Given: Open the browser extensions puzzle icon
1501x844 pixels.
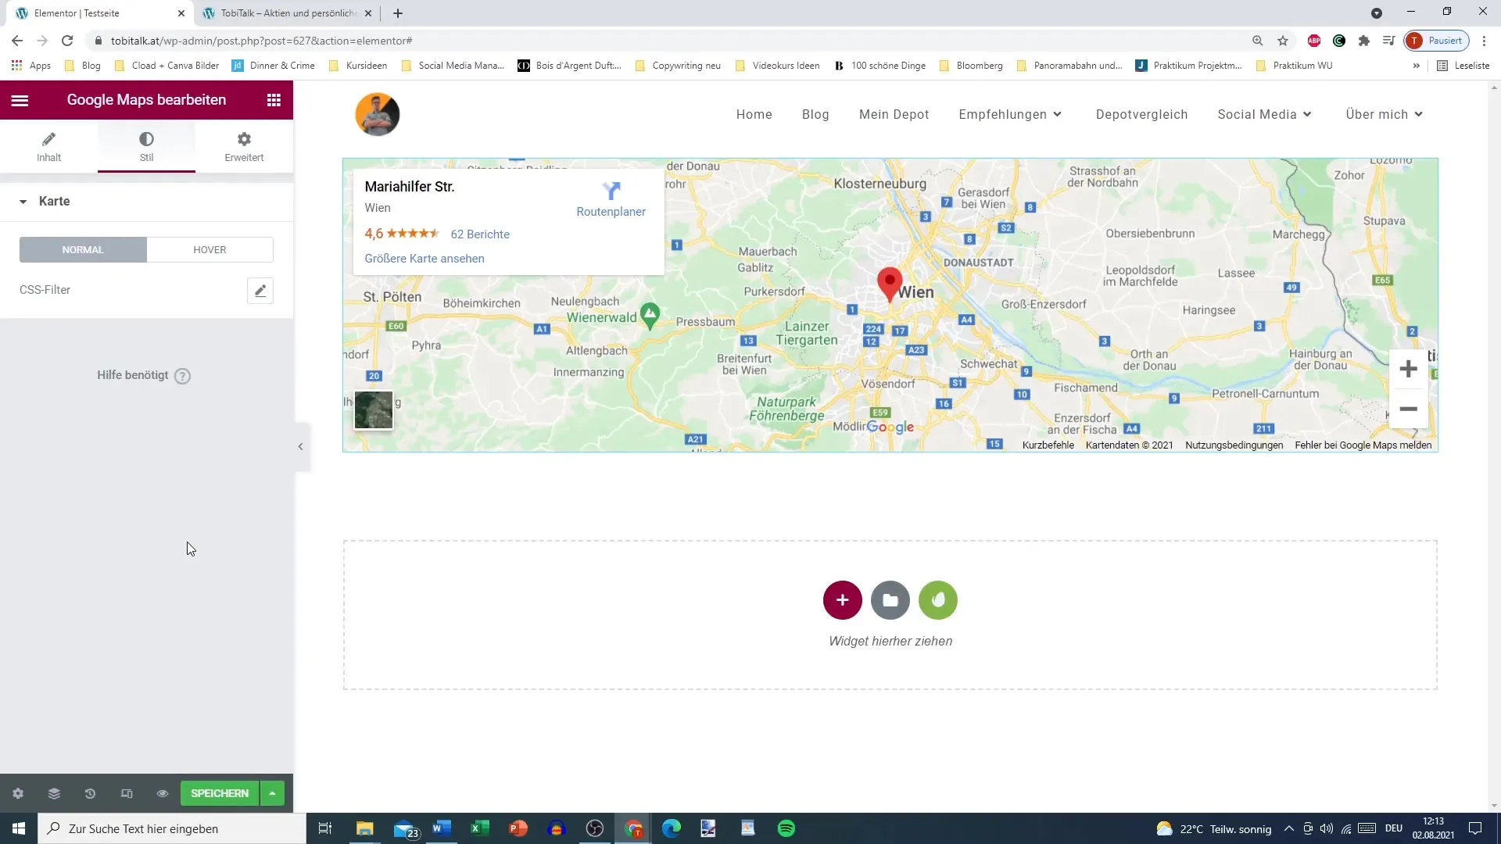Looking at the screenshot, I should tap(1364, 41).
